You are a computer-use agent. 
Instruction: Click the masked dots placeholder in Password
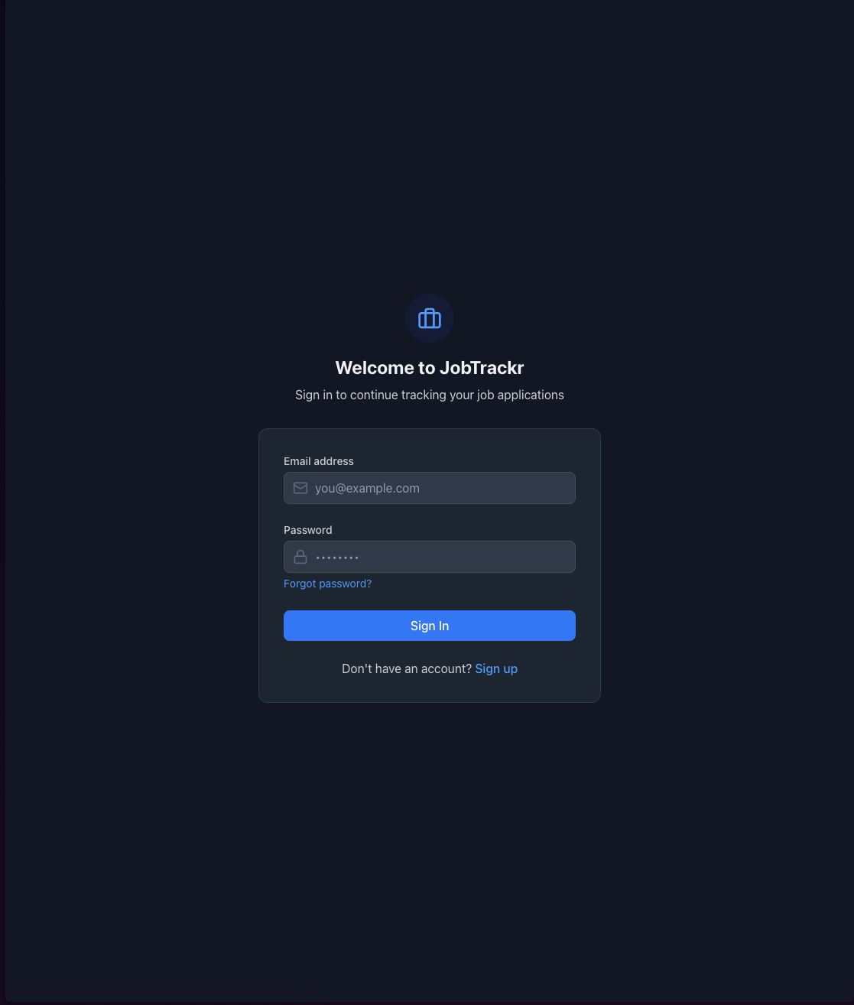pos(337,558)
